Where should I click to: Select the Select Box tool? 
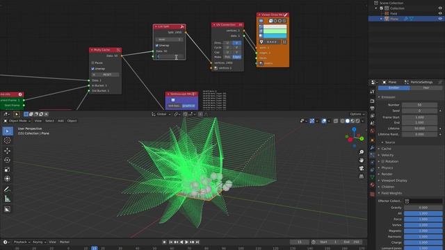pos(8,131)
